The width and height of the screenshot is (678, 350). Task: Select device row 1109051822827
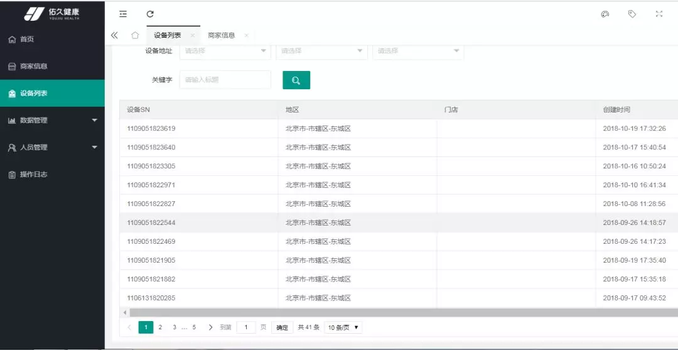tap(399, 204)
